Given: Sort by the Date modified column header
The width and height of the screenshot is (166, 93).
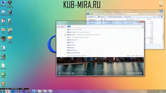Looking at the screenshot, I should 130,19.
